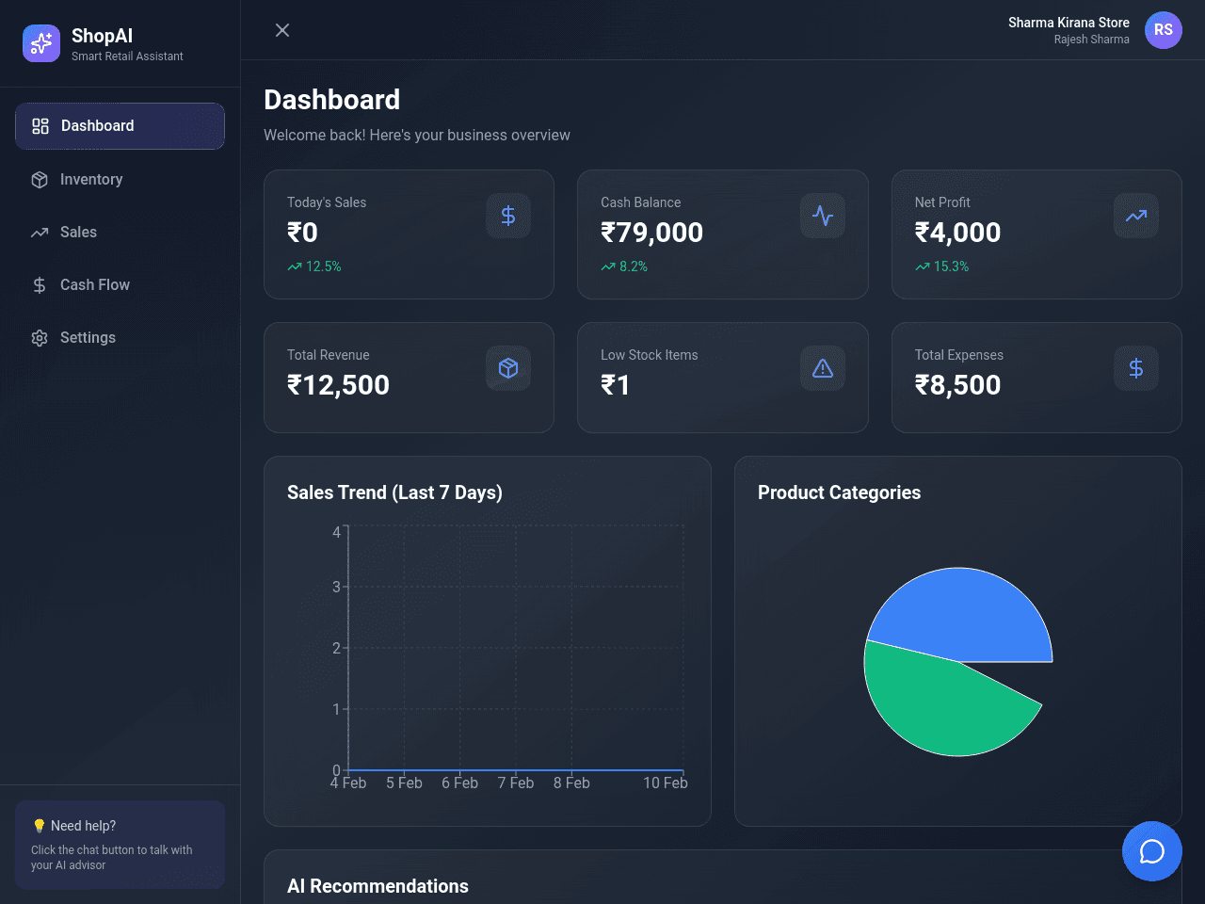Image resolution: width=1205 pixels, height=904 pixels.
Task: Click the warning triangle on Low Stock Items card
Action: pos(823,368)
